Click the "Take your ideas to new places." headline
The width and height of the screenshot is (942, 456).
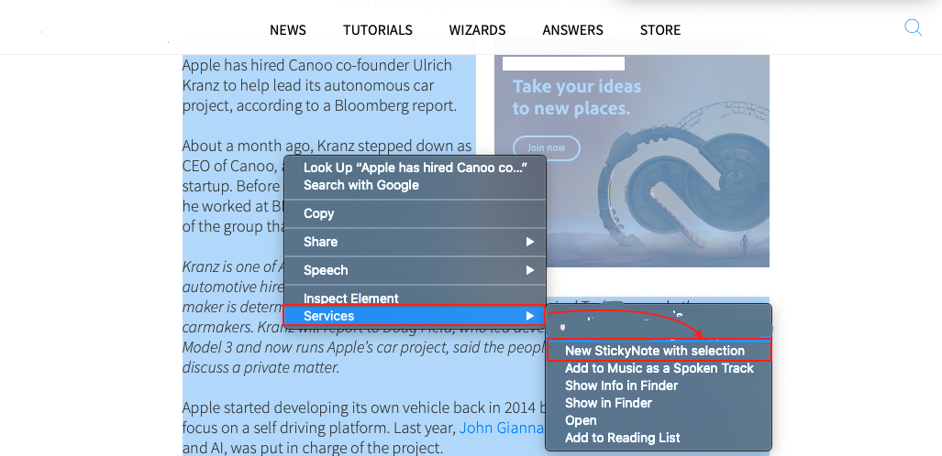click(577, 97)
